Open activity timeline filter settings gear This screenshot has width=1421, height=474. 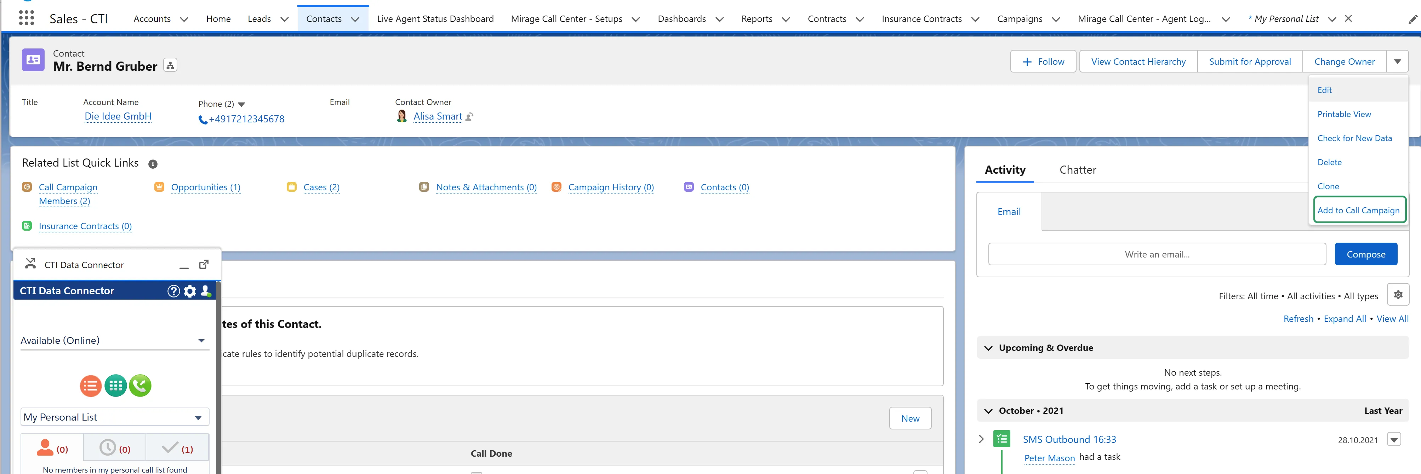pyautogui.click(x=1398, y=295)
